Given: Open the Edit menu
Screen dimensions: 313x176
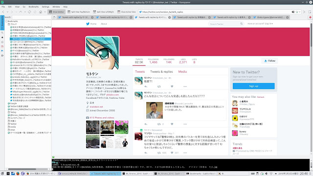Looking at the screenshot, I should tap(10, 7).
